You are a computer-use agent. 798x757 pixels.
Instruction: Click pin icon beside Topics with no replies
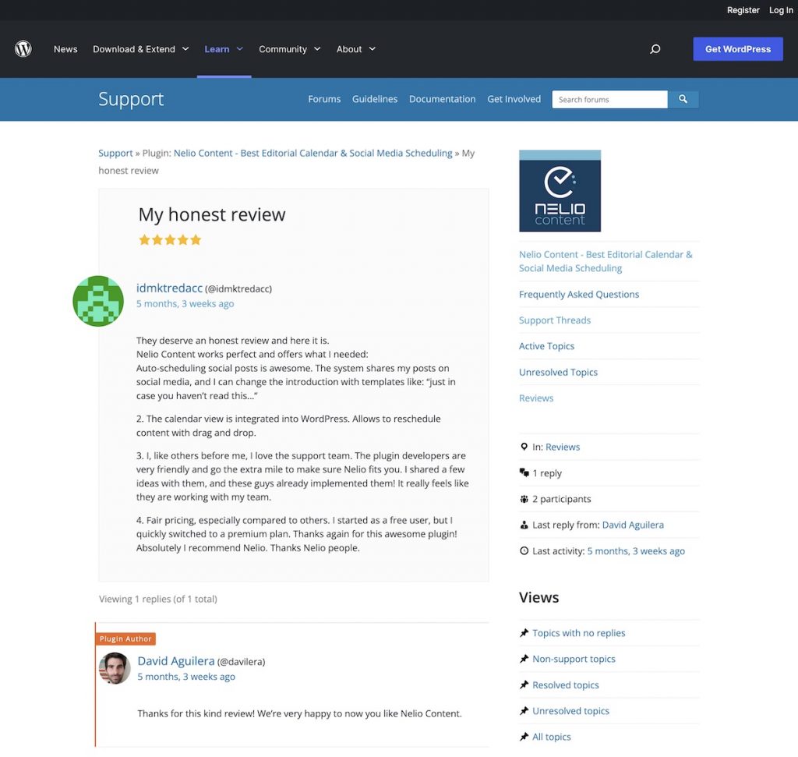[524, 633]
